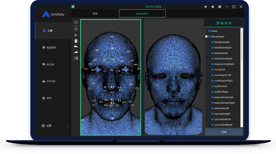Viewport: 276px width, 154px height.
Task: Click the expression list scrollbar
Action: point(242,46)
